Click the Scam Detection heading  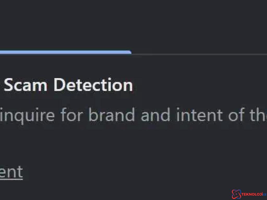tap(68, 85)
